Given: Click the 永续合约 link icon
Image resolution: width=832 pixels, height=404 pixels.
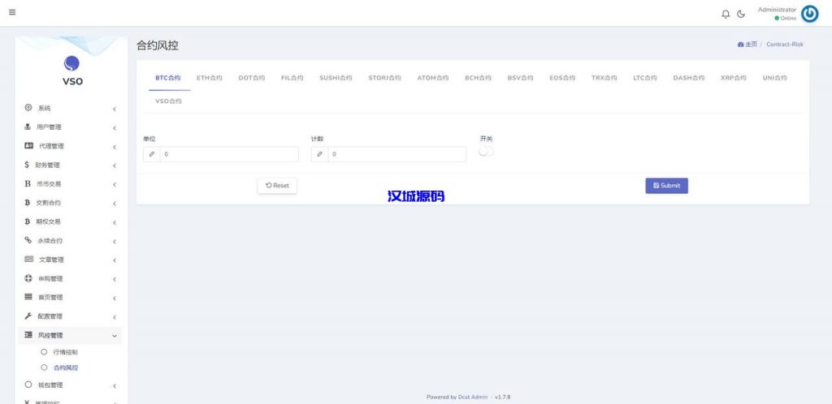Looking at the screenshot, I should coord(28,240).
